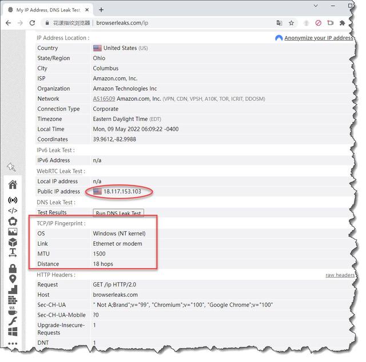The width and height of the screenshot is (366, 362).
Task: Select the My IP Address, DNS Leak Test tab
Action: point(48,10)
